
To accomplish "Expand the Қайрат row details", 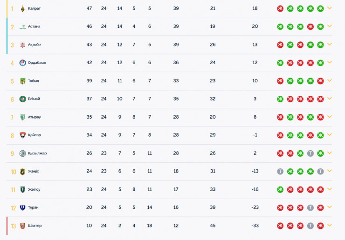I will click(x=330, y=8).
